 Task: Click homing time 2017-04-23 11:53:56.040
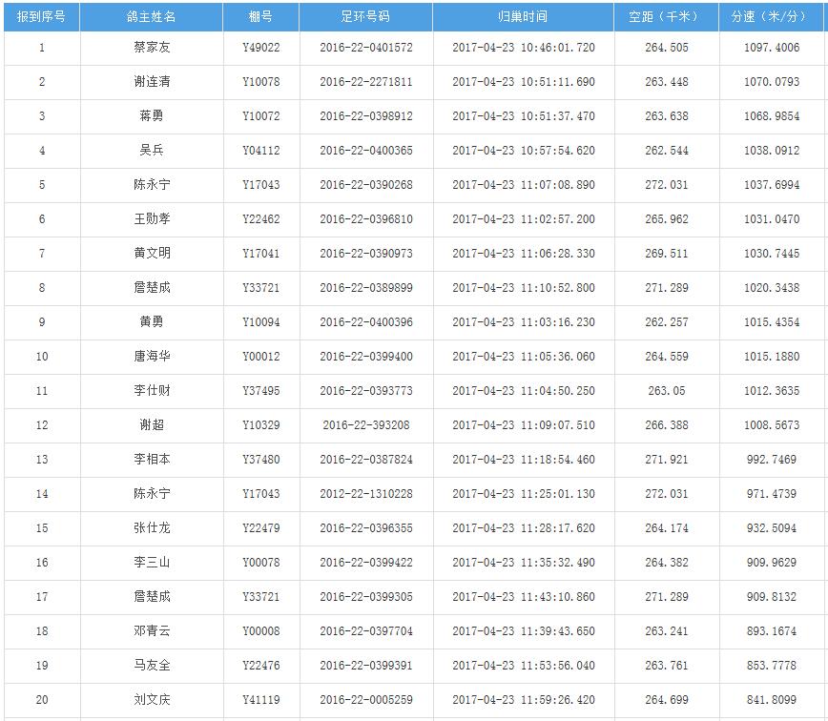[x=523, y=666]
